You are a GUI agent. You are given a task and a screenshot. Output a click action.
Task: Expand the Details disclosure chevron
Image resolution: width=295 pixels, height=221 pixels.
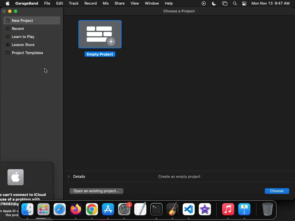pos(69,176)
